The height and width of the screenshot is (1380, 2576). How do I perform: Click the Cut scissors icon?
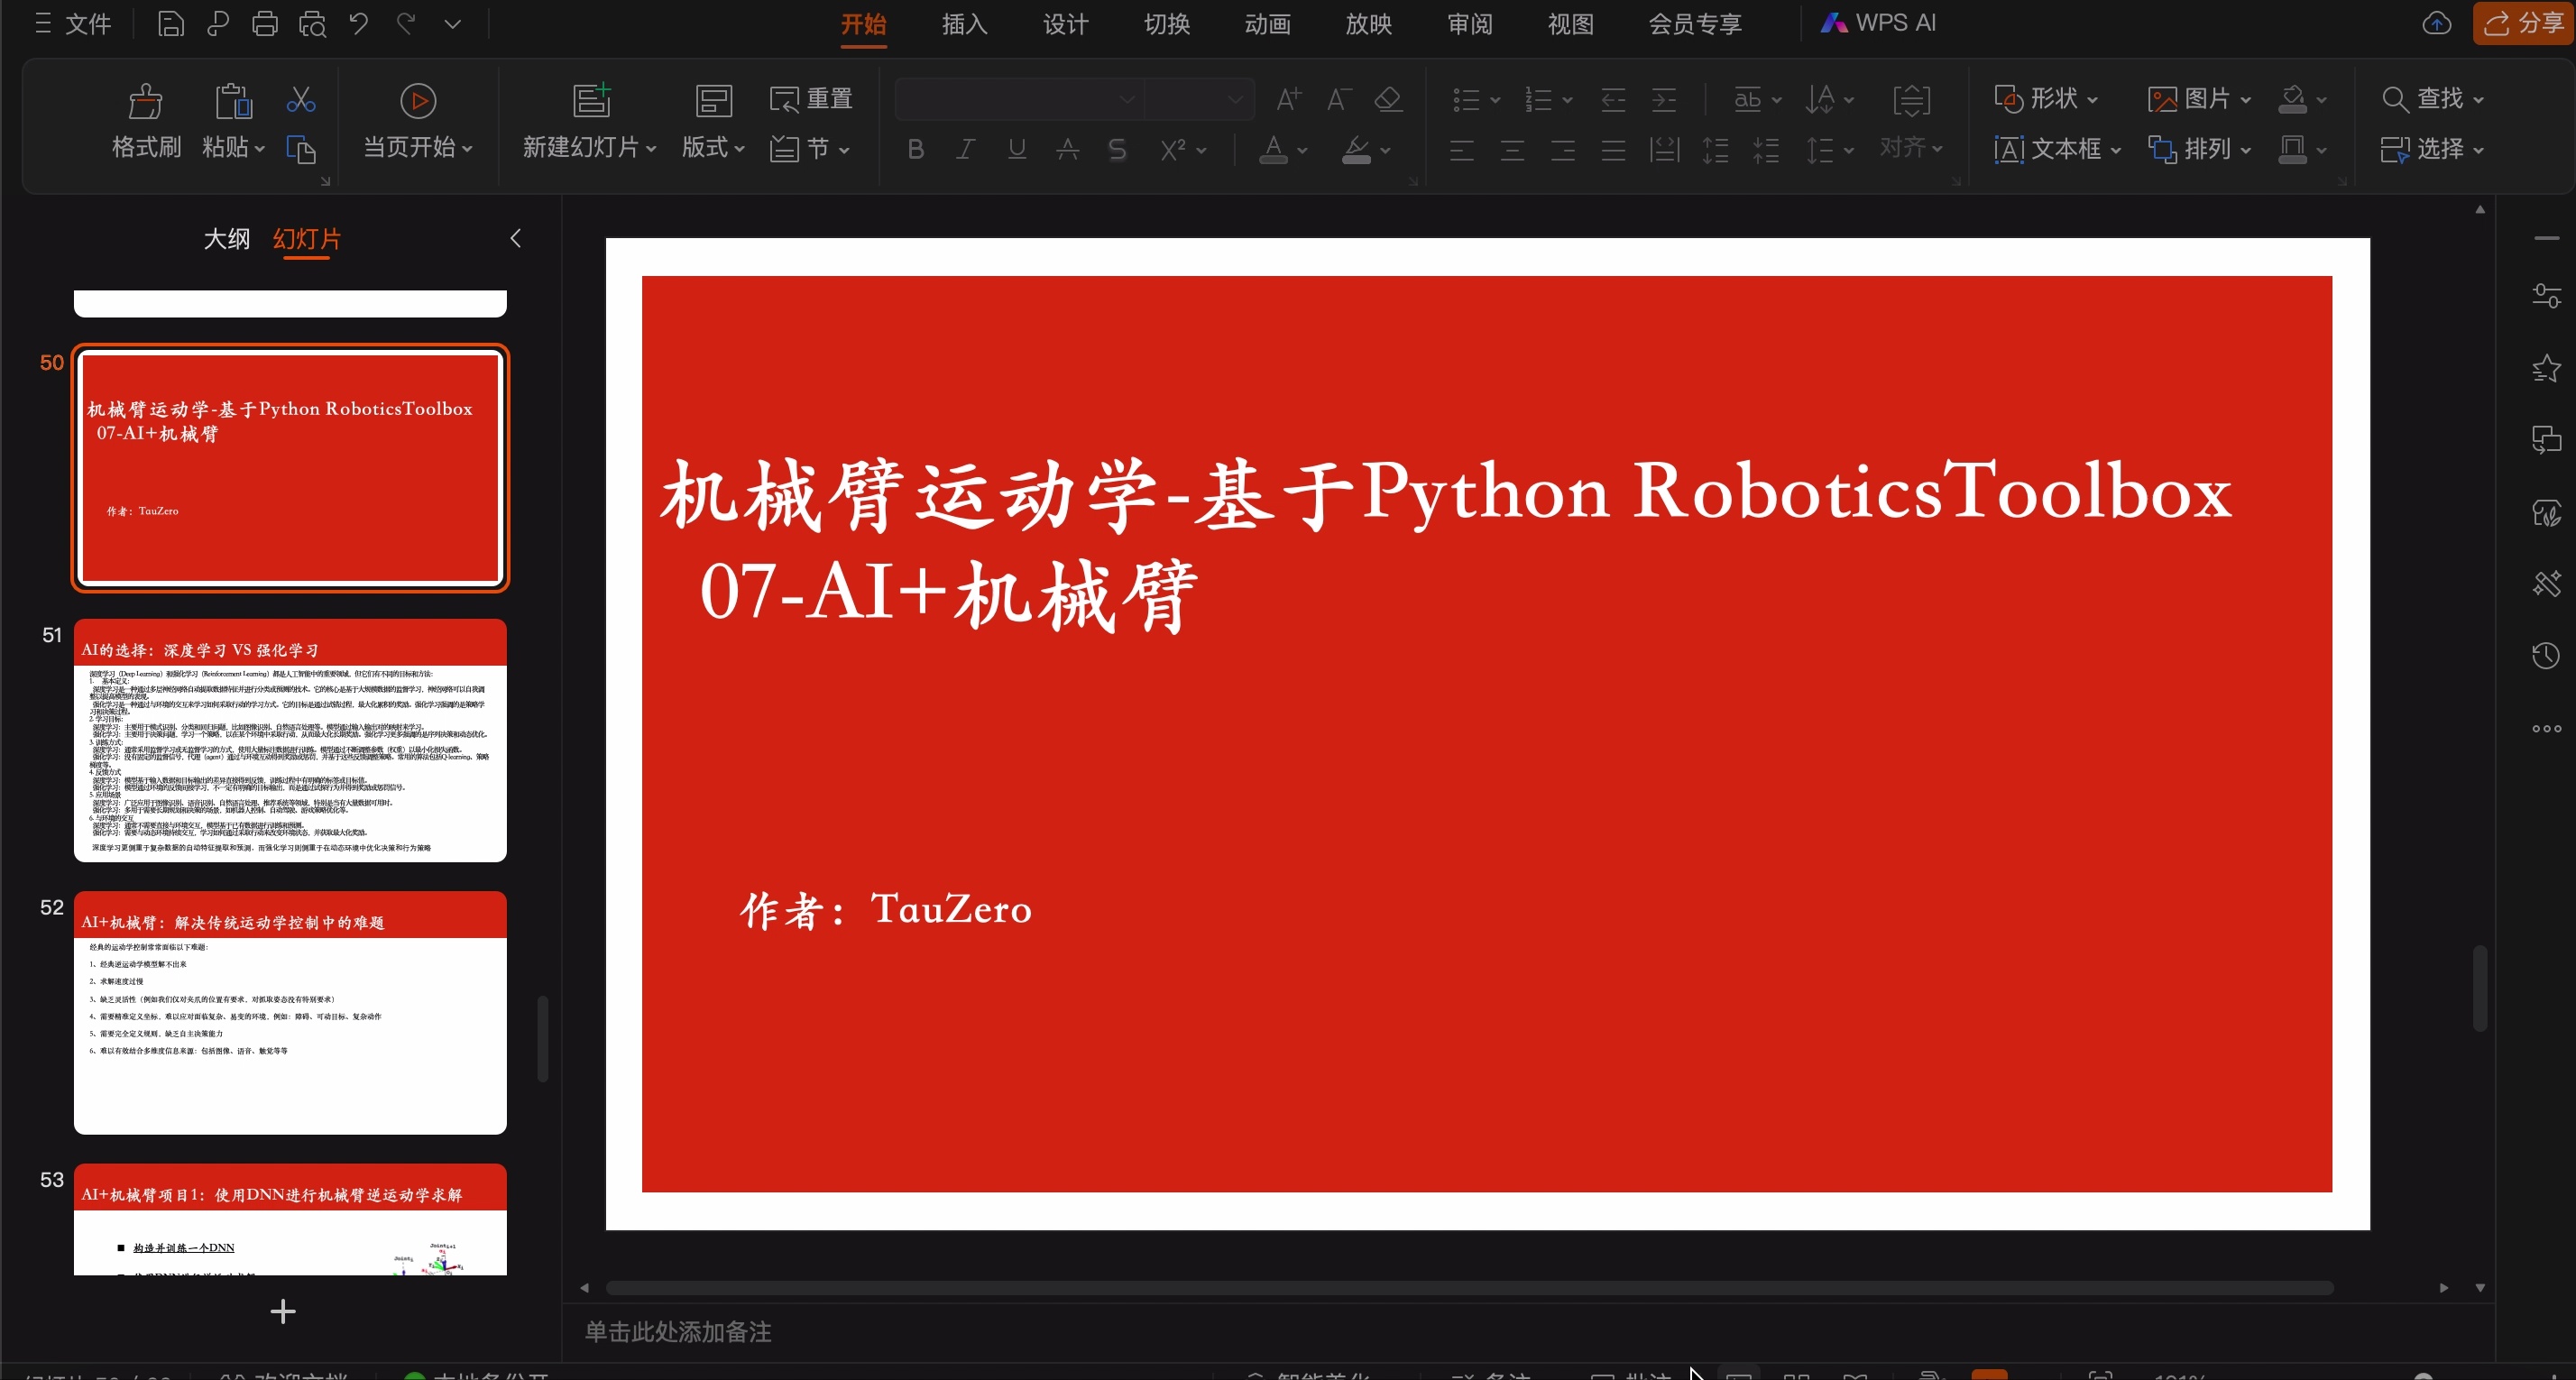[301, 98]
